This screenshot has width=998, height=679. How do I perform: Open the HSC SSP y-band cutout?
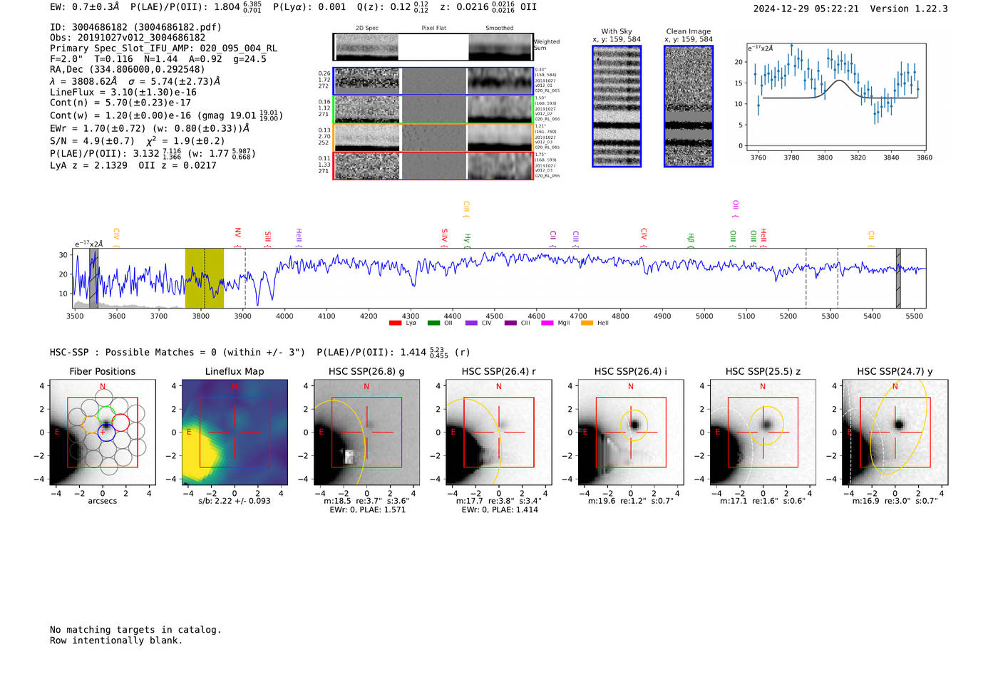[x=895, y=432]
